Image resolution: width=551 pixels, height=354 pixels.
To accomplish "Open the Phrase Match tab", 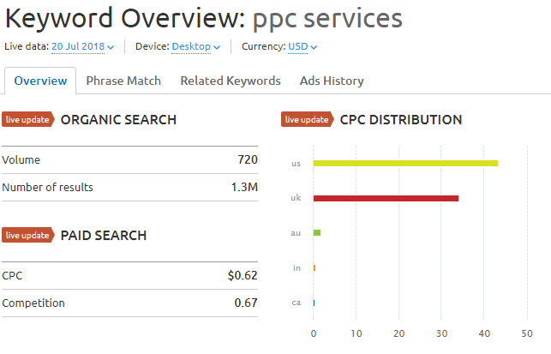I will (123, 81).
